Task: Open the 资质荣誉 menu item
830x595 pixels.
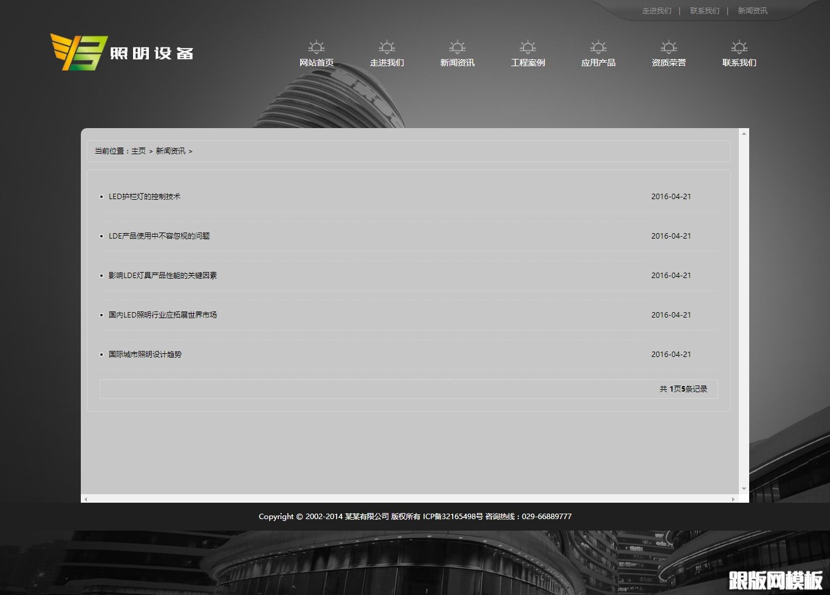Action: pos(669,63)
